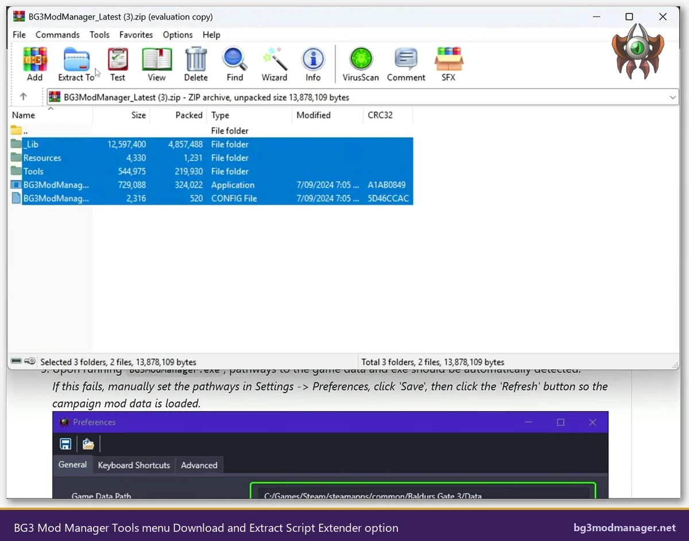This screenshot has width=689, height=541.
Task: Click open-folder icon in Preferences window
Action: pyautogui.click(x=88, y=444)
